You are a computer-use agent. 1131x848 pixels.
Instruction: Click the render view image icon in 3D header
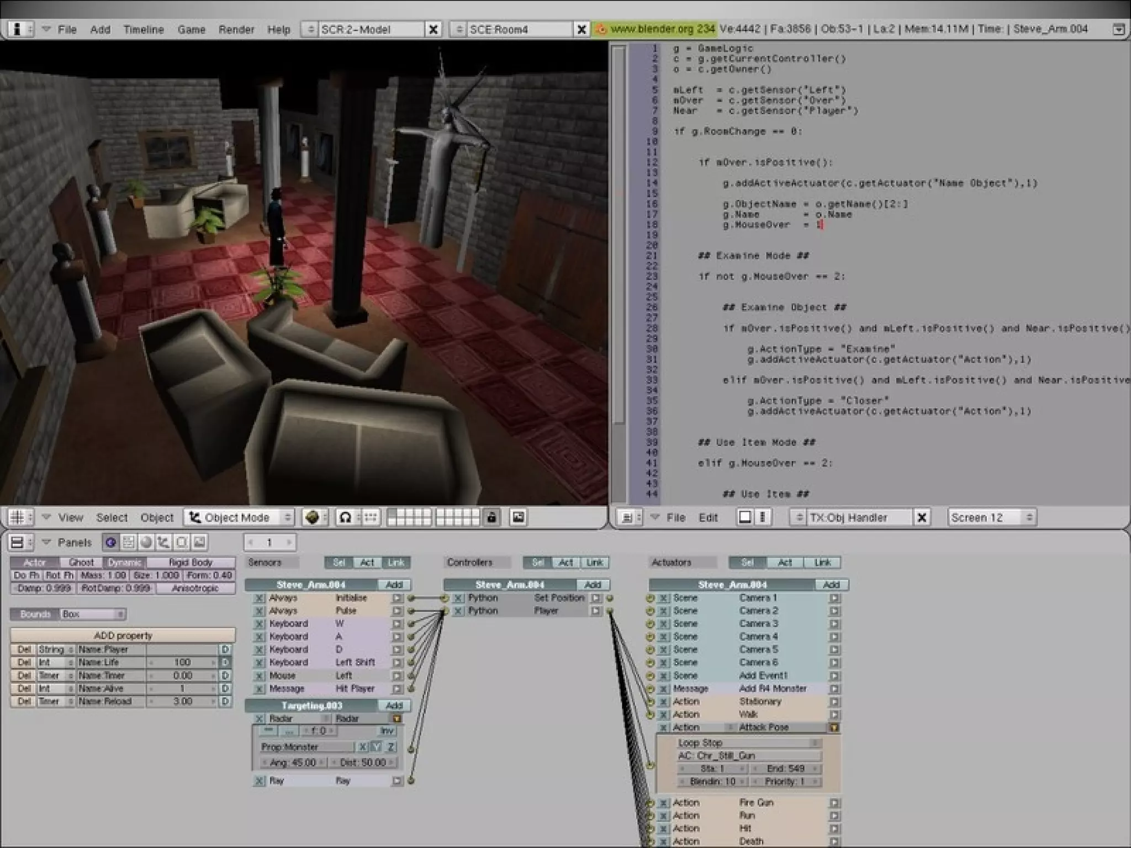point(518,517)
